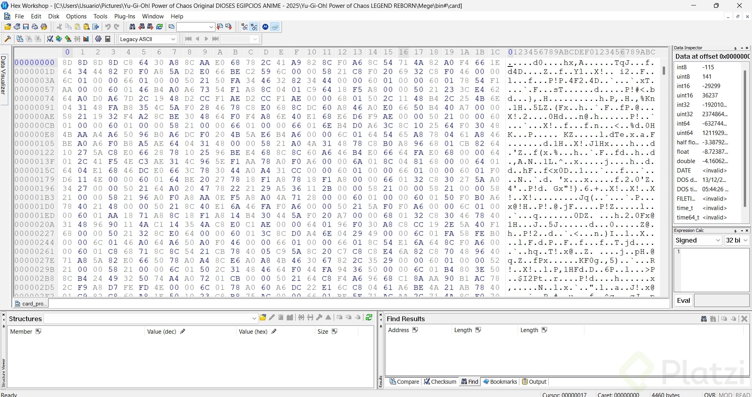This screenshot has width=752, height=397.
Task: Click the Open Structure Library folder icon
Action: click(x=263, y=318)
